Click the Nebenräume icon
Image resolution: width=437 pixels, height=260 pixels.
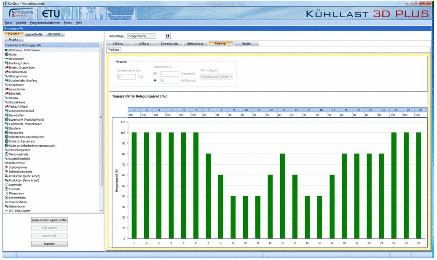pyautogui.click(x=6, y=206)
